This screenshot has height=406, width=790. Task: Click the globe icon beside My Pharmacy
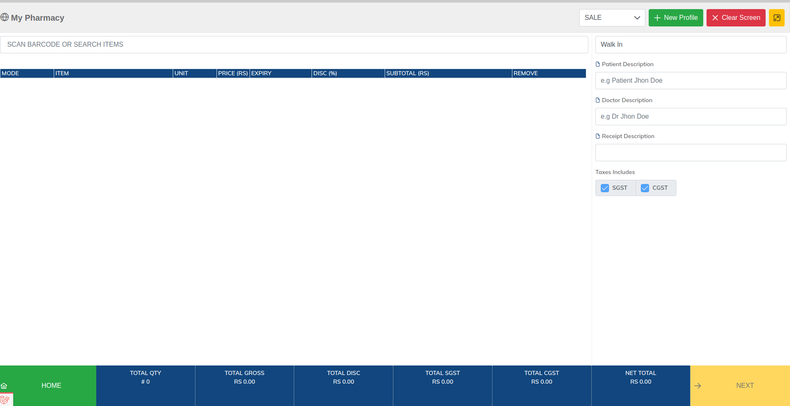(x=5, y=17)
